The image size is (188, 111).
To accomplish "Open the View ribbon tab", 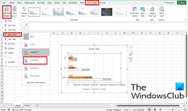I will coord(64,3).
